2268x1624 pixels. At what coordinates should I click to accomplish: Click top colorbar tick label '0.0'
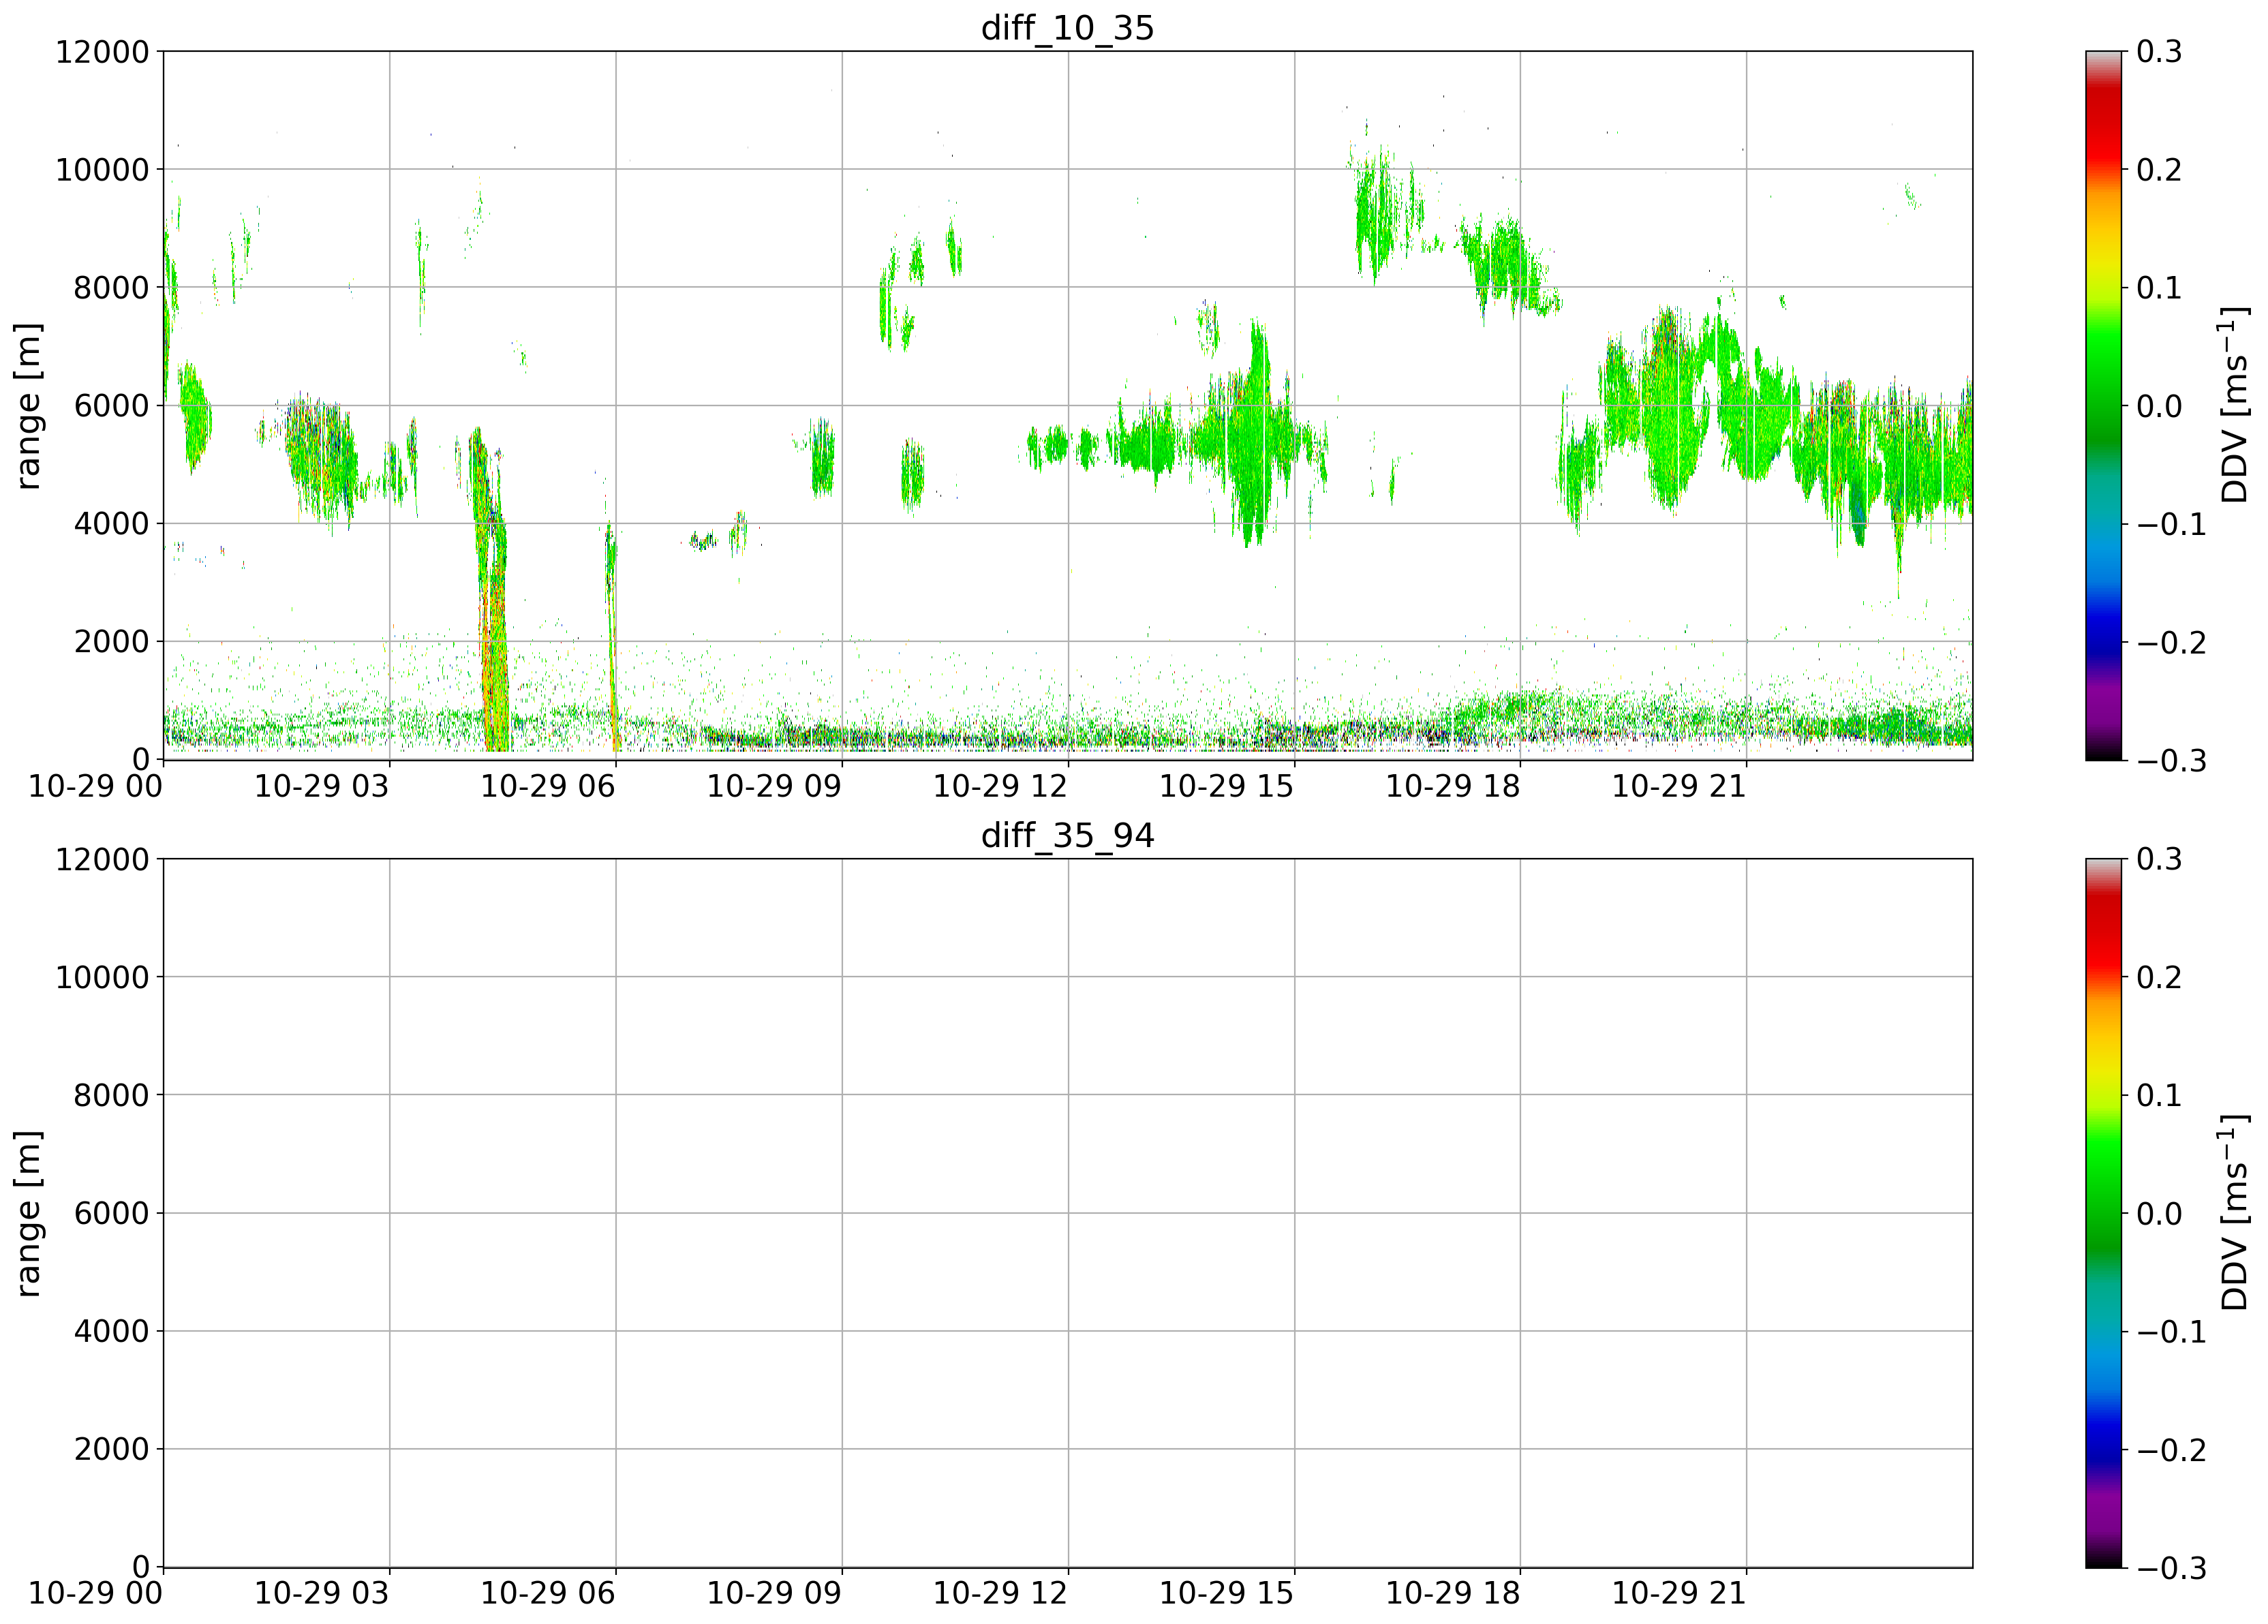click(x=2159, y=406)
